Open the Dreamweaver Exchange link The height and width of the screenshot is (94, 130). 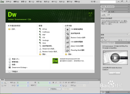[19, 68]
